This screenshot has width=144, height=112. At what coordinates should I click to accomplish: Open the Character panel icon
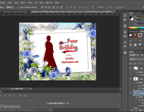coord(125,42)
